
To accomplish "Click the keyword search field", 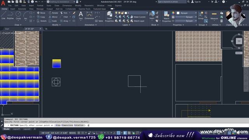I will tap(172, 2).
